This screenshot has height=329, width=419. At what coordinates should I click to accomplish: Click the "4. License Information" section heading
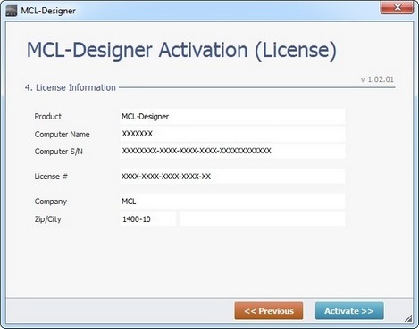(x=71, y=87)
